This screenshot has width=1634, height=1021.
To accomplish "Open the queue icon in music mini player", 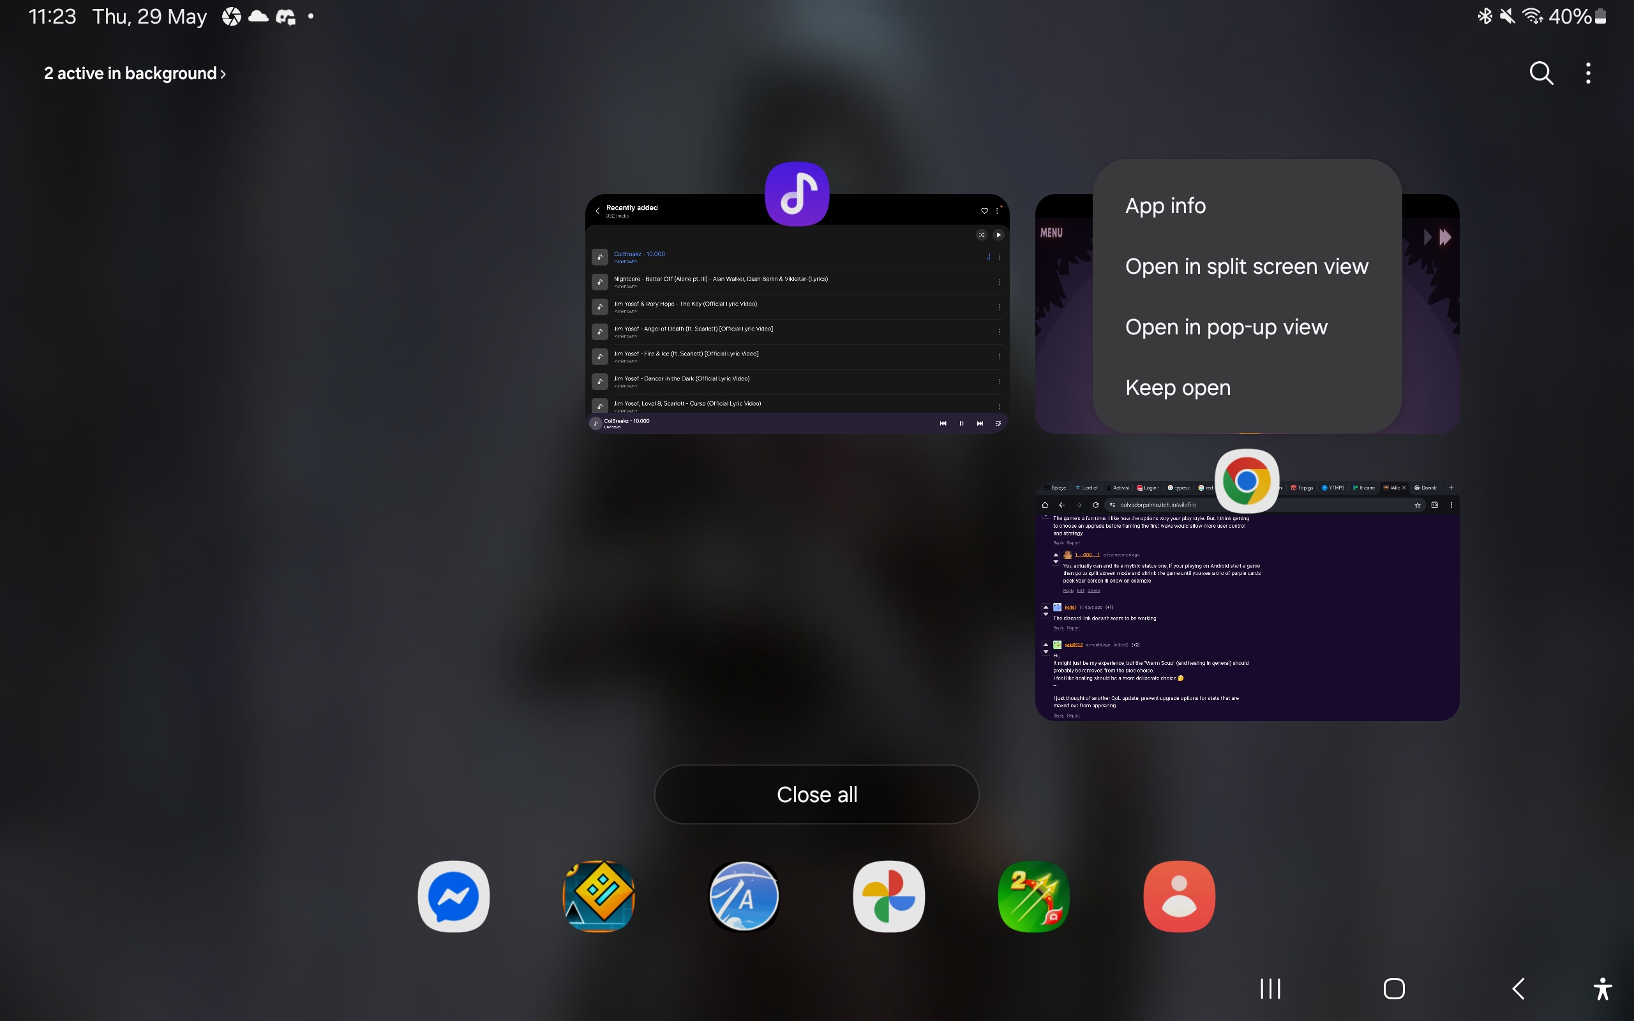I will pyautogui.click(x=998, y=423).
